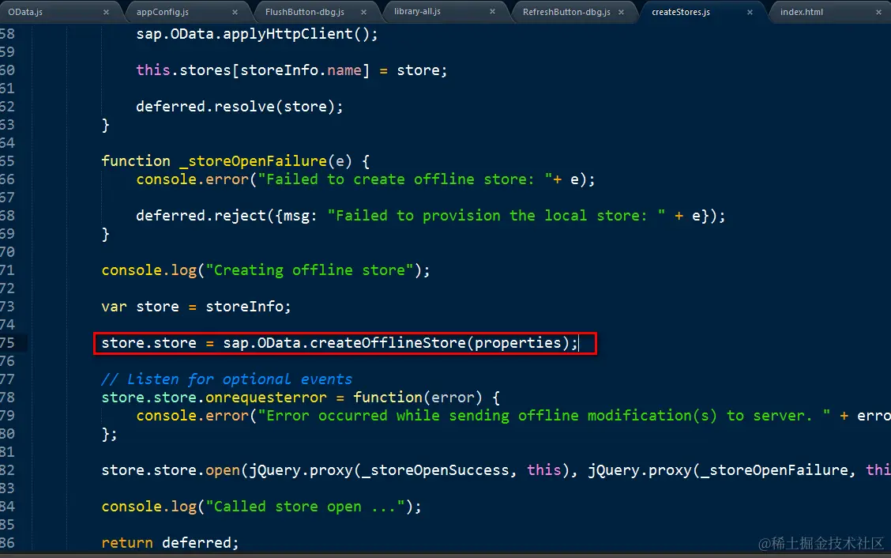Open the library-all.js tab

417,11
